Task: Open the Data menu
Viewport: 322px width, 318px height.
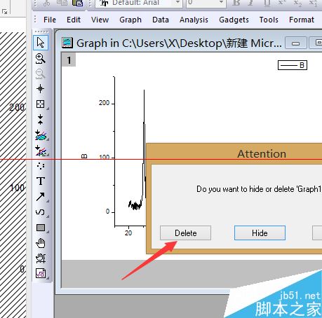Action: tap(161, 20)
